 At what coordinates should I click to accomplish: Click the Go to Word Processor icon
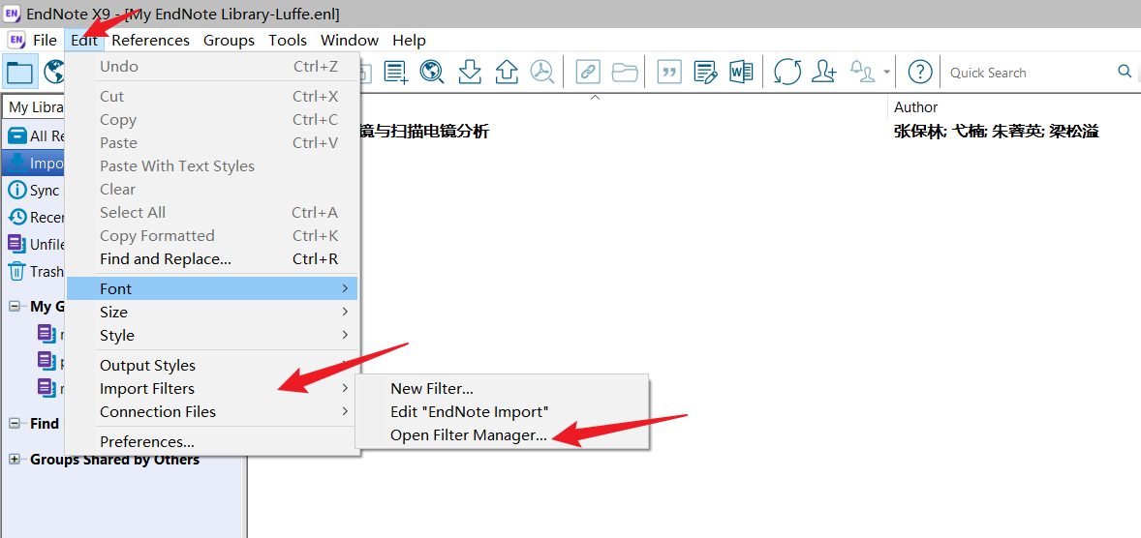(741, 72)
